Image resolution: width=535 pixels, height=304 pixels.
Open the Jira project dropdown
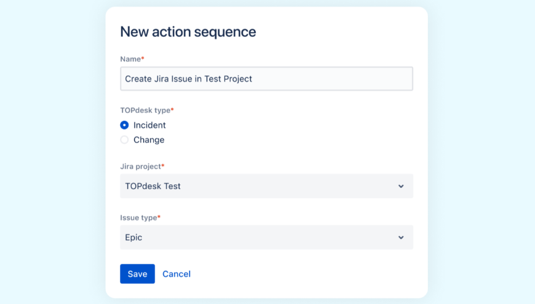(x=266, y=186)
